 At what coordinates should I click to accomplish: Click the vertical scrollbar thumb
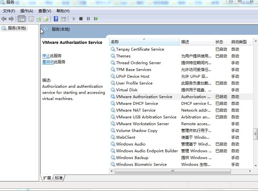255,134
